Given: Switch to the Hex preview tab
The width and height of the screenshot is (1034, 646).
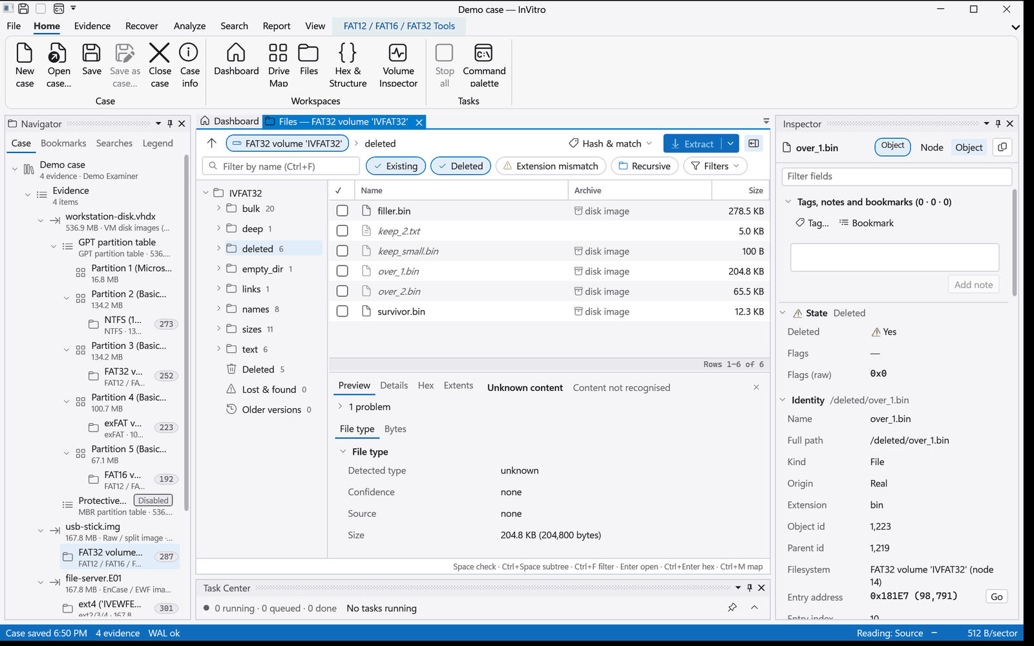Looking at the screenshot, I should point(426,386).
